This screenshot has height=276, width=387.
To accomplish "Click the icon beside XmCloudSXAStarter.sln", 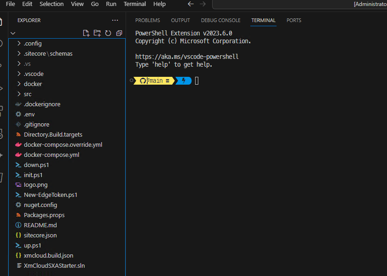I will (x=19, y=265).
